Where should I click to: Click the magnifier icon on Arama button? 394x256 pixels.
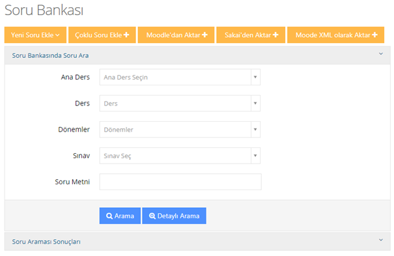109,216
